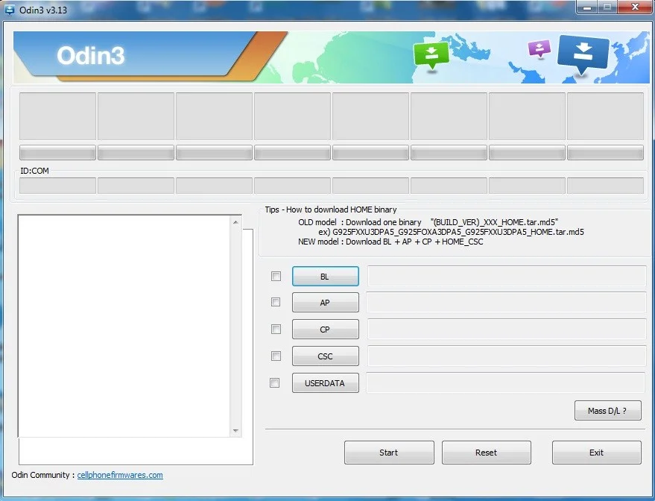Click the purple download banner icon

[x=539, y=49]
